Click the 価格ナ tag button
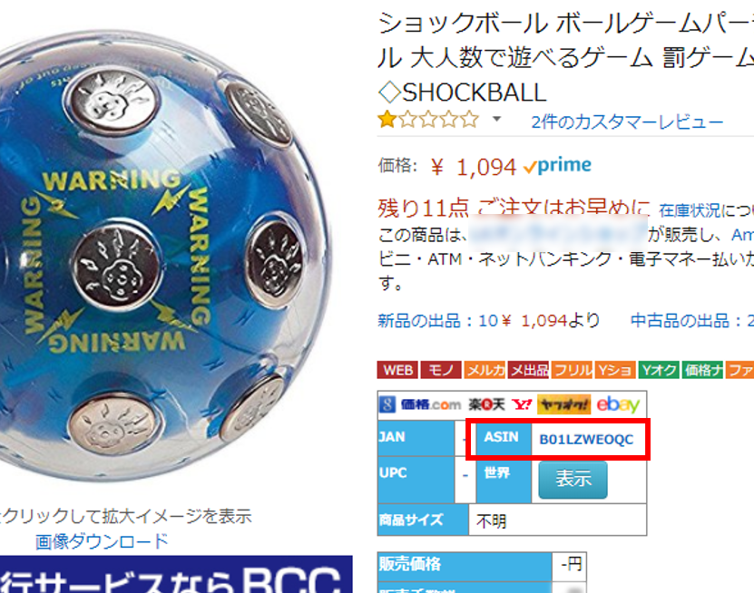Viewport: 754px width, 593px height. pos(702,370)
